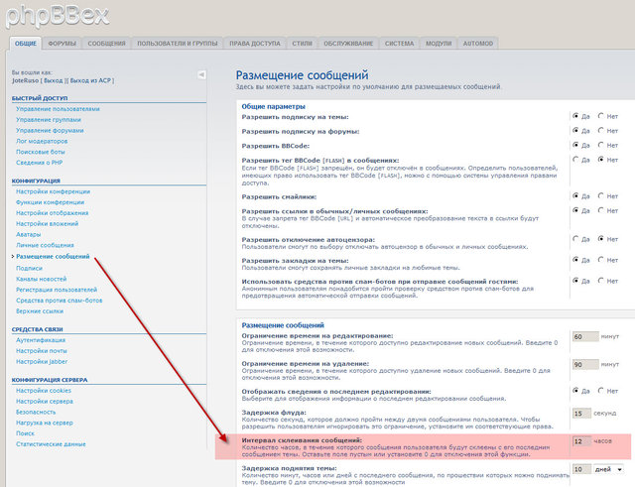The height and width of the screenshot is (487, 635).
Task: Click the Задержка флуда seconds field
Action: pos(582,414)
